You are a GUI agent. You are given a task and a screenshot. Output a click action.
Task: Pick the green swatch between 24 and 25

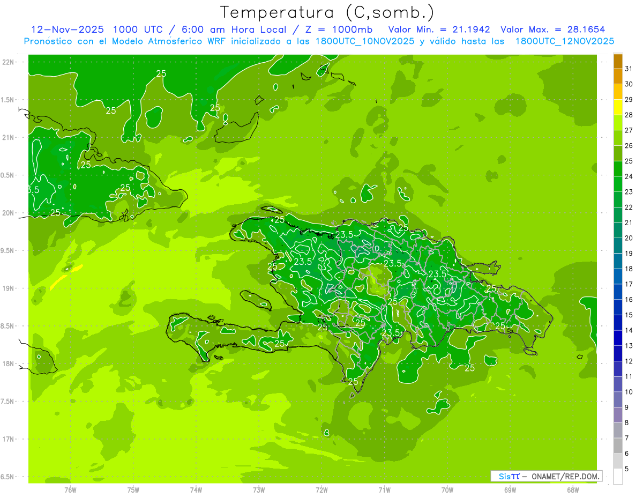618,169
